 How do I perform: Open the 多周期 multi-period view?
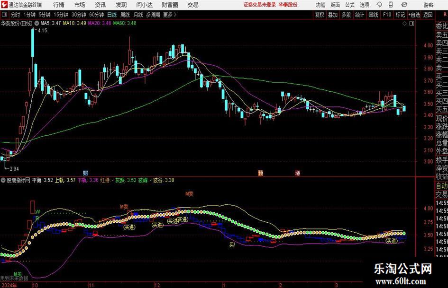tap(153, 15)
